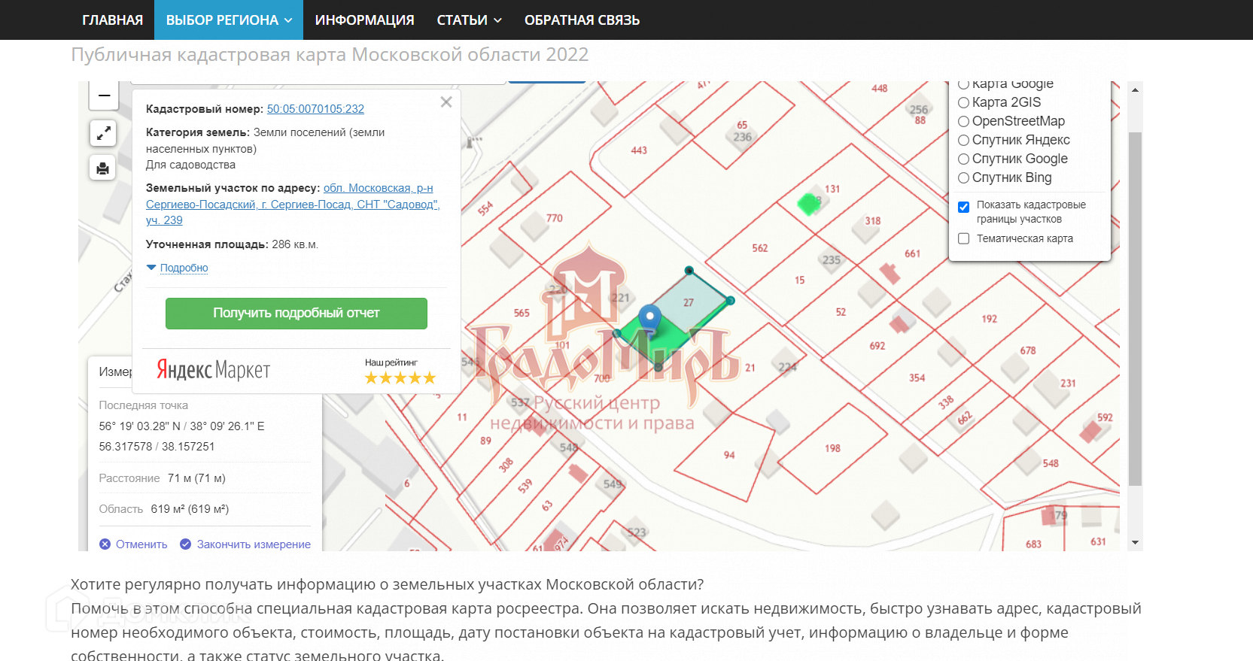Select Спутник Яндекс base layer

pos(963,141)
